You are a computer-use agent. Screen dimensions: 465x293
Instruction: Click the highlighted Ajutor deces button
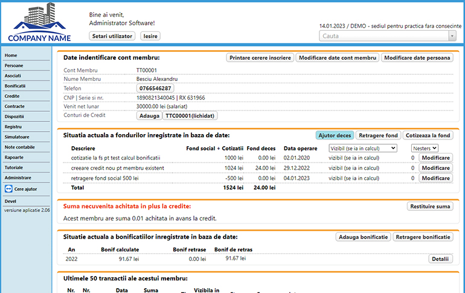335,135
